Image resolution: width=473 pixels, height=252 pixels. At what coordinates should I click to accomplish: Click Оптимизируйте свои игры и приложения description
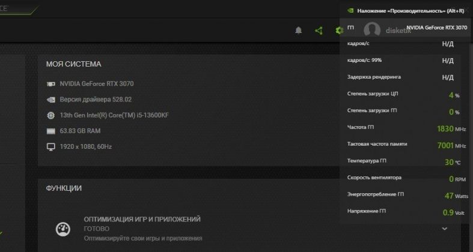click(x=143, y=238)
